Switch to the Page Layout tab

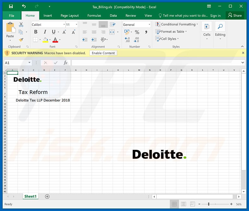click(70, 15)
